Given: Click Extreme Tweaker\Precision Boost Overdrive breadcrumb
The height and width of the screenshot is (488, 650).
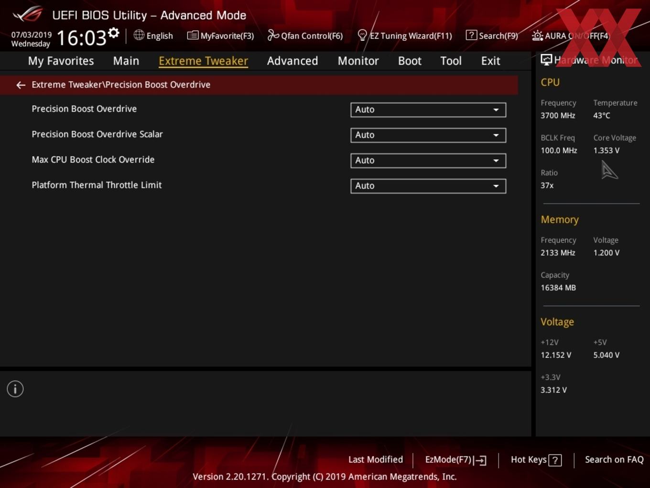Looking at the screenshot, I should (121, 85).
